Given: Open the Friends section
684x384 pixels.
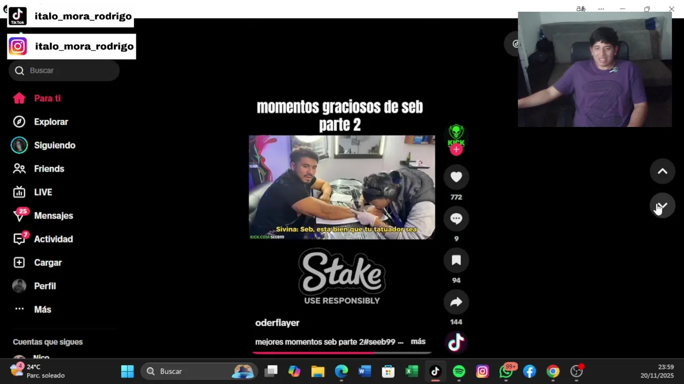Looking at the screenshot, I should point(38,169).
